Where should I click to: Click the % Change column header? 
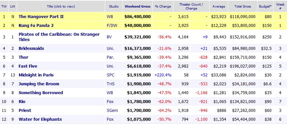pos(163,7)
